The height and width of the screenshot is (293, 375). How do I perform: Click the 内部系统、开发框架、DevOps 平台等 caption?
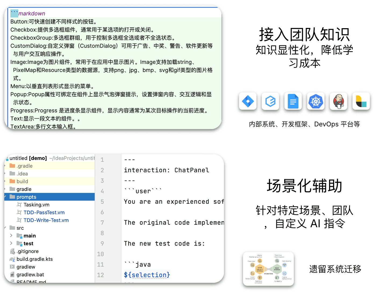[x=304, y=124]
